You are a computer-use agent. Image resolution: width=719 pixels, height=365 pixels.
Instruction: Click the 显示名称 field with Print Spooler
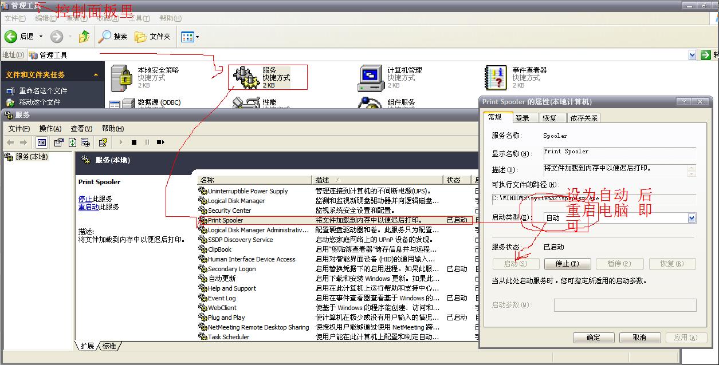coord(619,152)
